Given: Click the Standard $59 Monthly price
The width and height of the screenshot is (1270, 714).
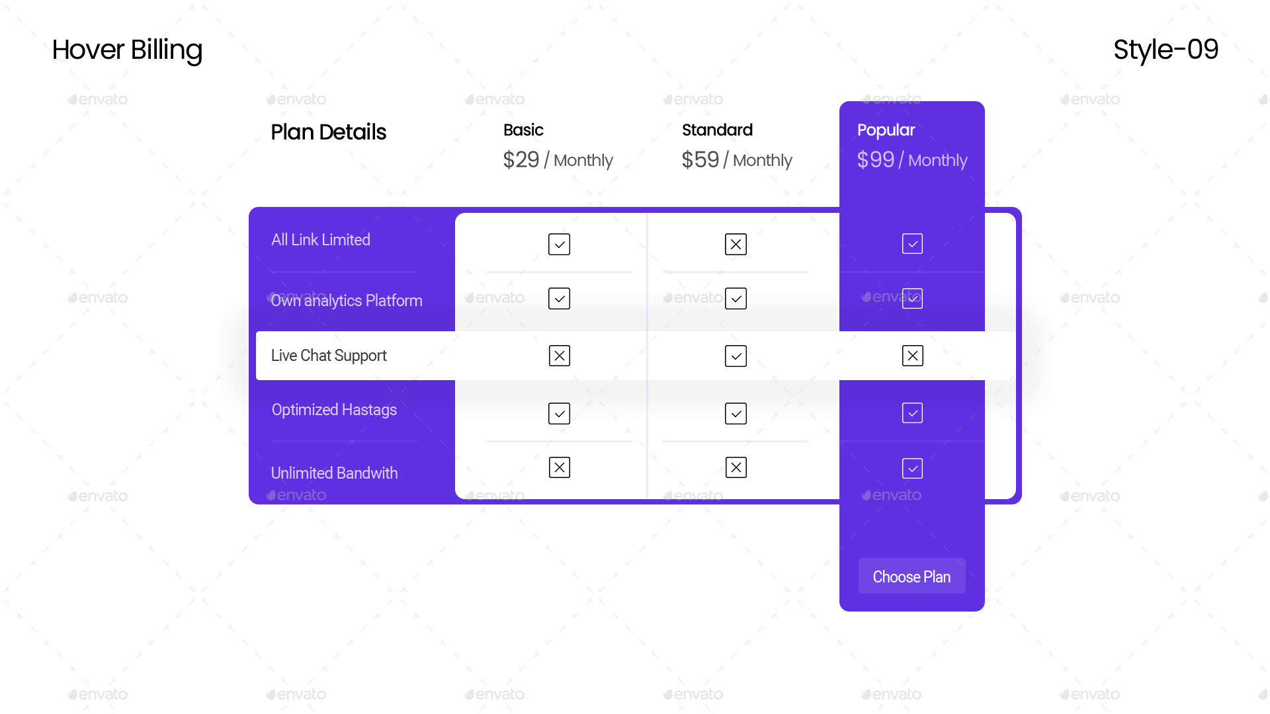Looking at the screenshot, I should pos(736,159).
